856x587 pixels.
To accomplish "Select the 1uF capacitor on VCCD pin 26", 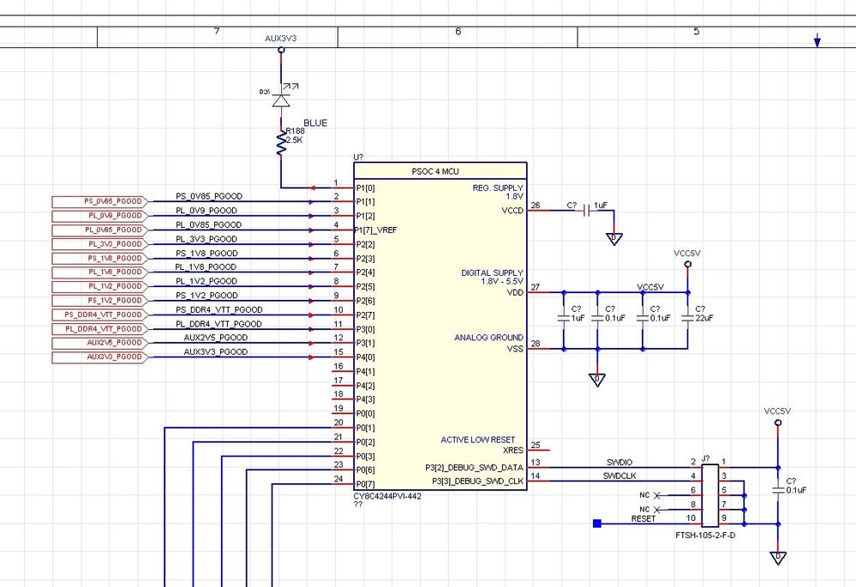I will pyautogui.click(x=586, y=210).
